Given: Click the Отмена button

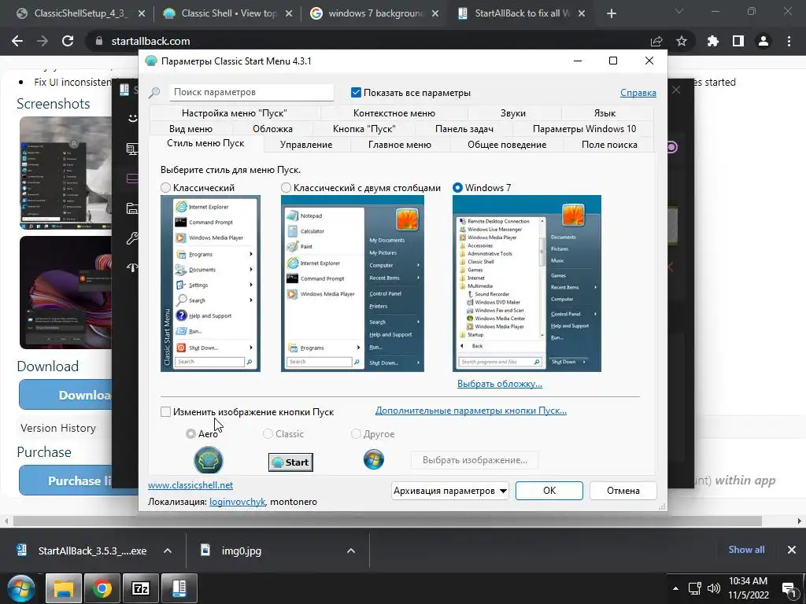Looking at the screenshot, I should click(623, 491).
